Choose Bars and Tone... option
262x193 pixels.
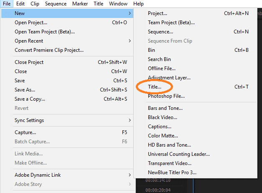coord(165,108)
